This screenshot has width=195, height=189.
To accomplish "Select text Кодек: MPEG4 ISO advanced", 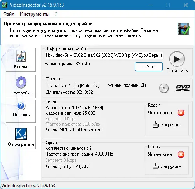I will coord(74,129).
